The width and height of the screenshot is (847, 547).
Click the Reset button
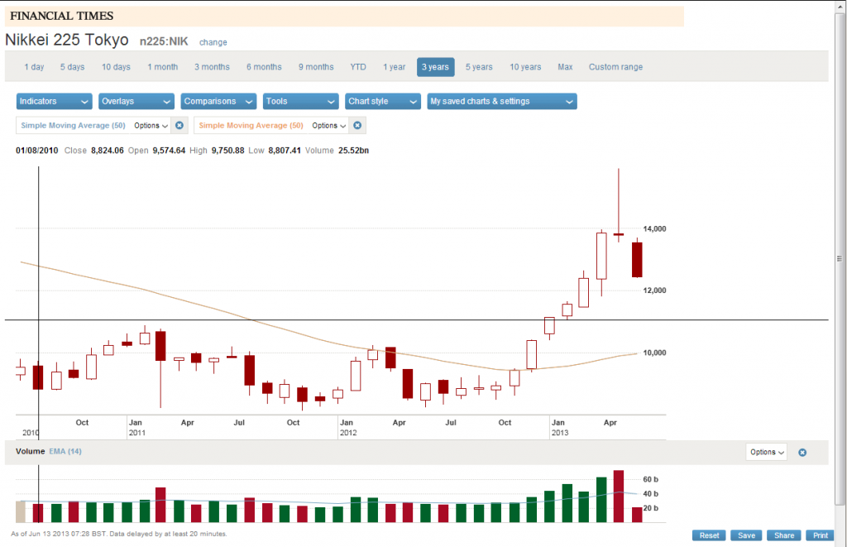[709, 535]
